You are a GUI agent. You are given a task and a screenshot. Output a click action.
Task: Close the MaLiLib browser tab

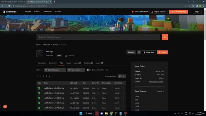[x=51, y=2]
